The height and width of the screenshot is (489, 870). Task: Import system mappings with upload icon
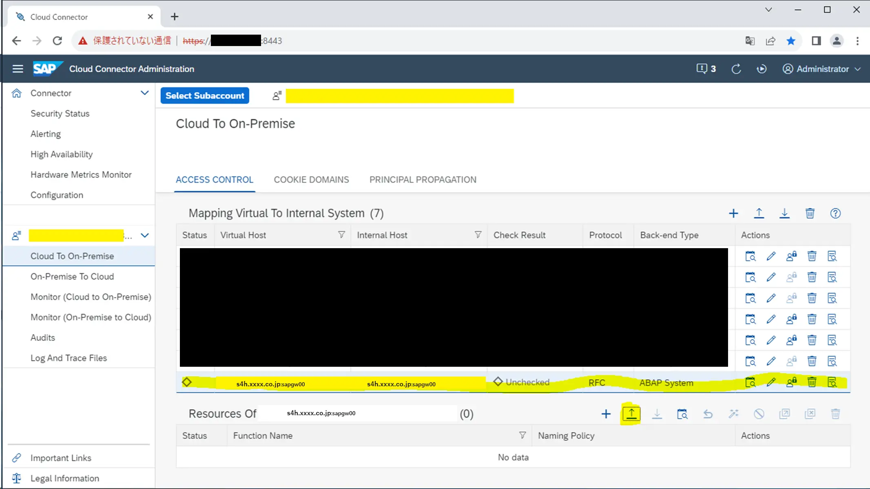pyautogui.click(x=759, y=214)
